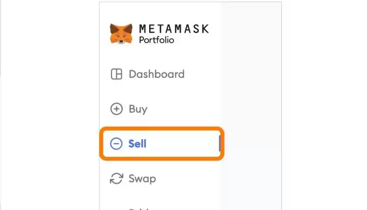Click the Dashboard grid icon
The height and width of the screenshot is (210, 367).
[x=116, y=74]
